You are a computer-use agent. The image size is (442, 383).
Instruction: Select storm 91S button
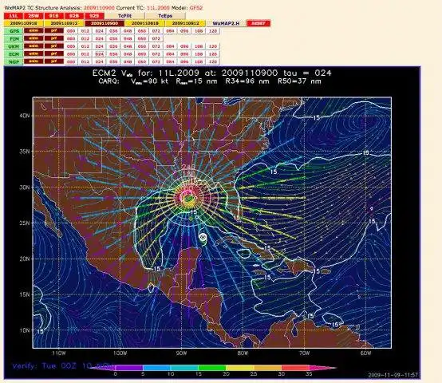[54, 16]
